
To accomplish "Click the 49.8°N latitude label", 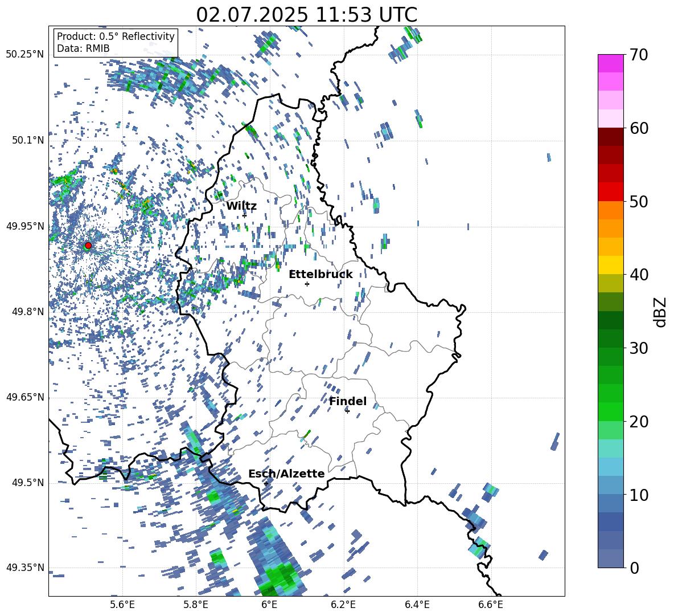I will click(28, 312).
